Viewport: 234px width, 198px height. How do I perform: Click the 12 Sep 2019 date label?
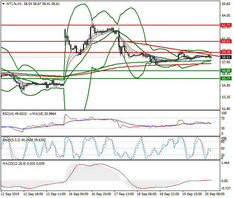click(10, 194)
